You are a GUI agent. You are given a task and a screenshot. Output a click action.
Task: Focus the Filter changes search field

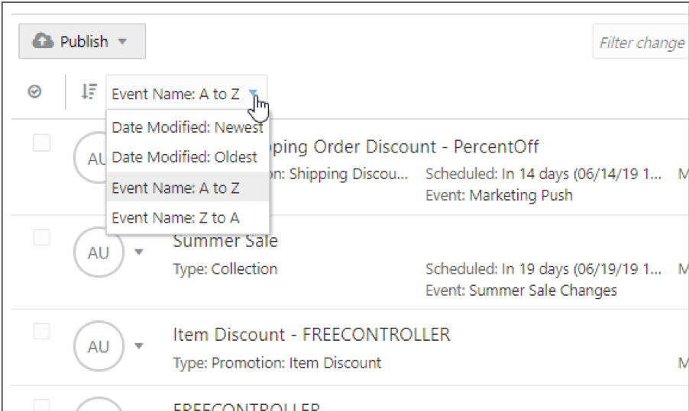(x=640, y=43)
